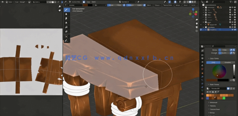Open the Texture Mask popover in header
Screen dimensions: 238x116
(168, 5)
